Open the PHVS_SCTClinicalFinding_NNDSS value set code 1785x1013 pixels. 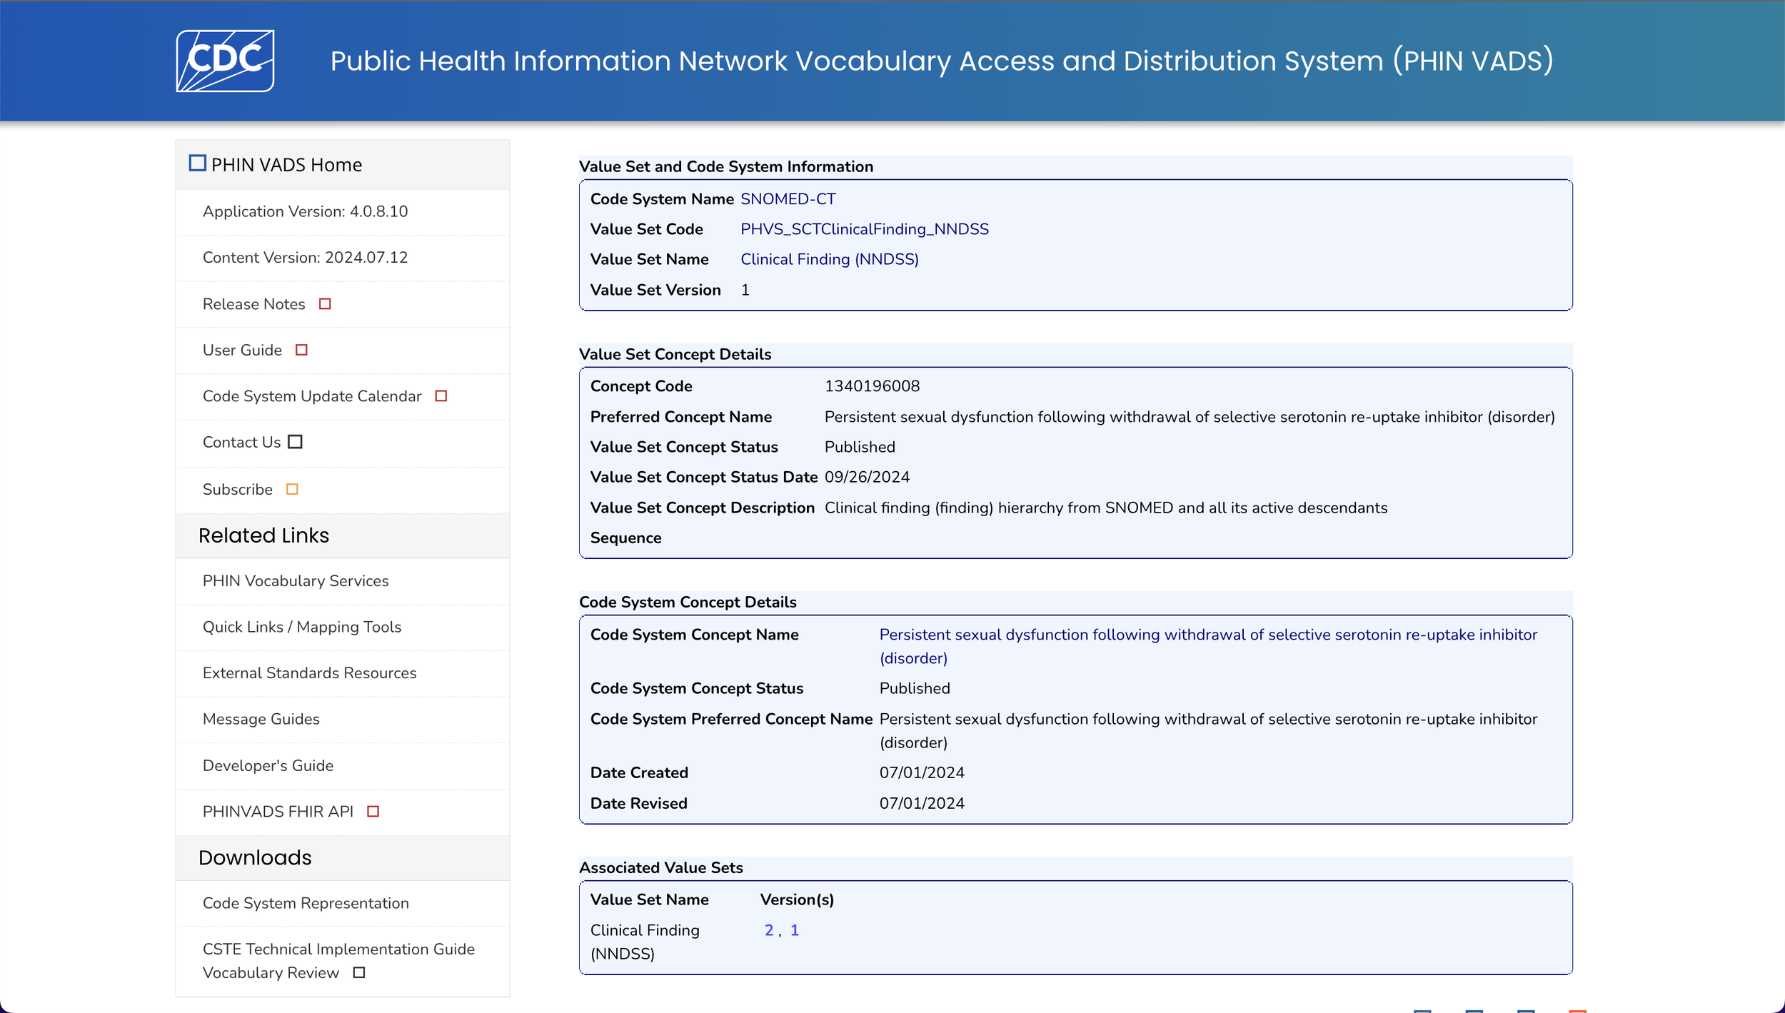pyautogui.click(x=864, y=229)
